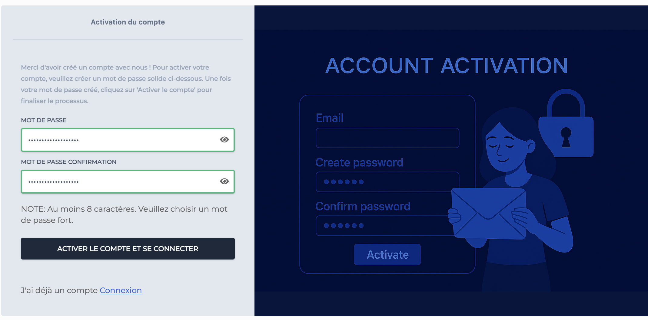The width and height of the screenshot is (648, 320).
Task: Open the Connexion link
Action: (121, 290)
